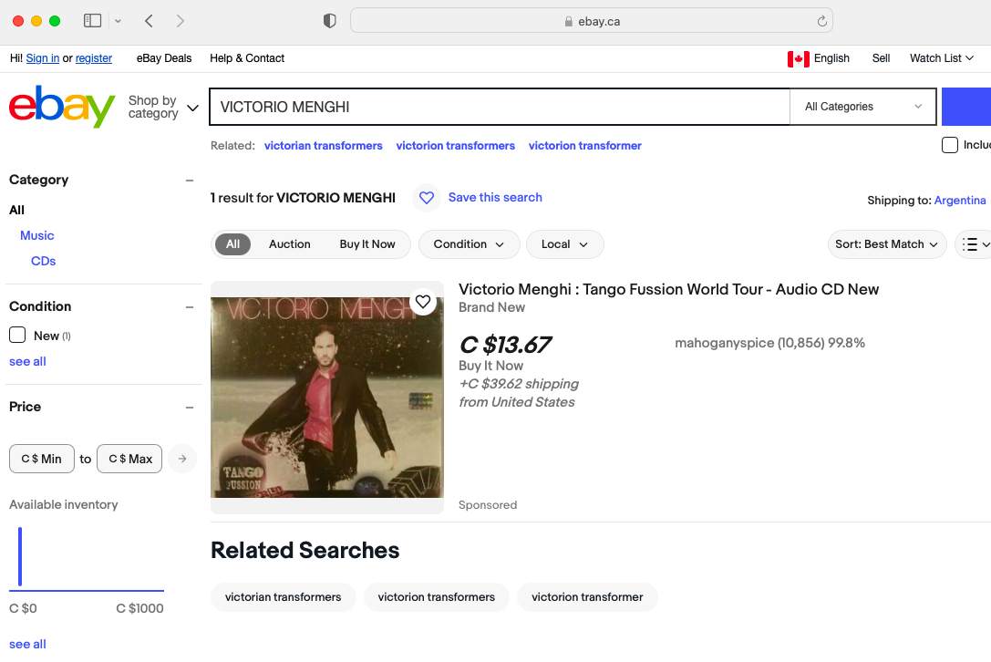Click the privacy shield icon
Viewport: 991px width, 662px height.
click(329, 21)
